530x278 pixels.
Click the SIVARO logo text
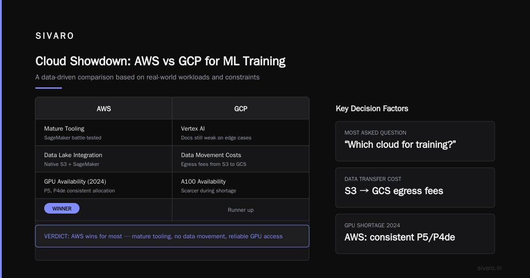pos(55,36)
